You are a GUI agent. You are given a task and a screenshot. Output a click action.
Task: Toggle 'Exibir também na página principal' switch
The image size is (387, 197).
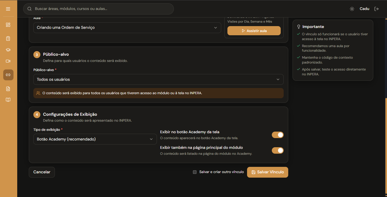point(278,150)
